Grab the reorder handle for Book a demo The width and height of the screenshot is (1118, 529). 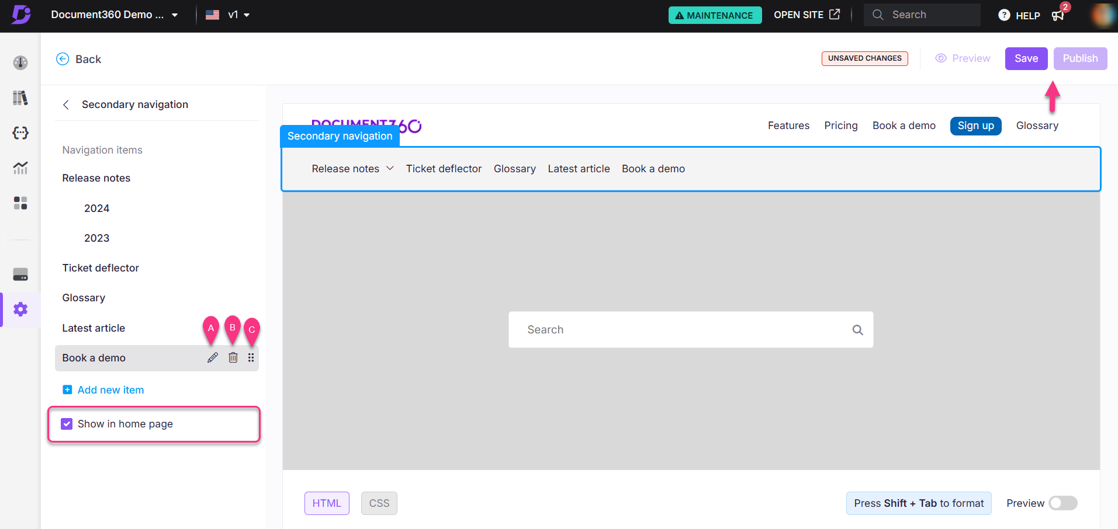click(x=251, y=358)
